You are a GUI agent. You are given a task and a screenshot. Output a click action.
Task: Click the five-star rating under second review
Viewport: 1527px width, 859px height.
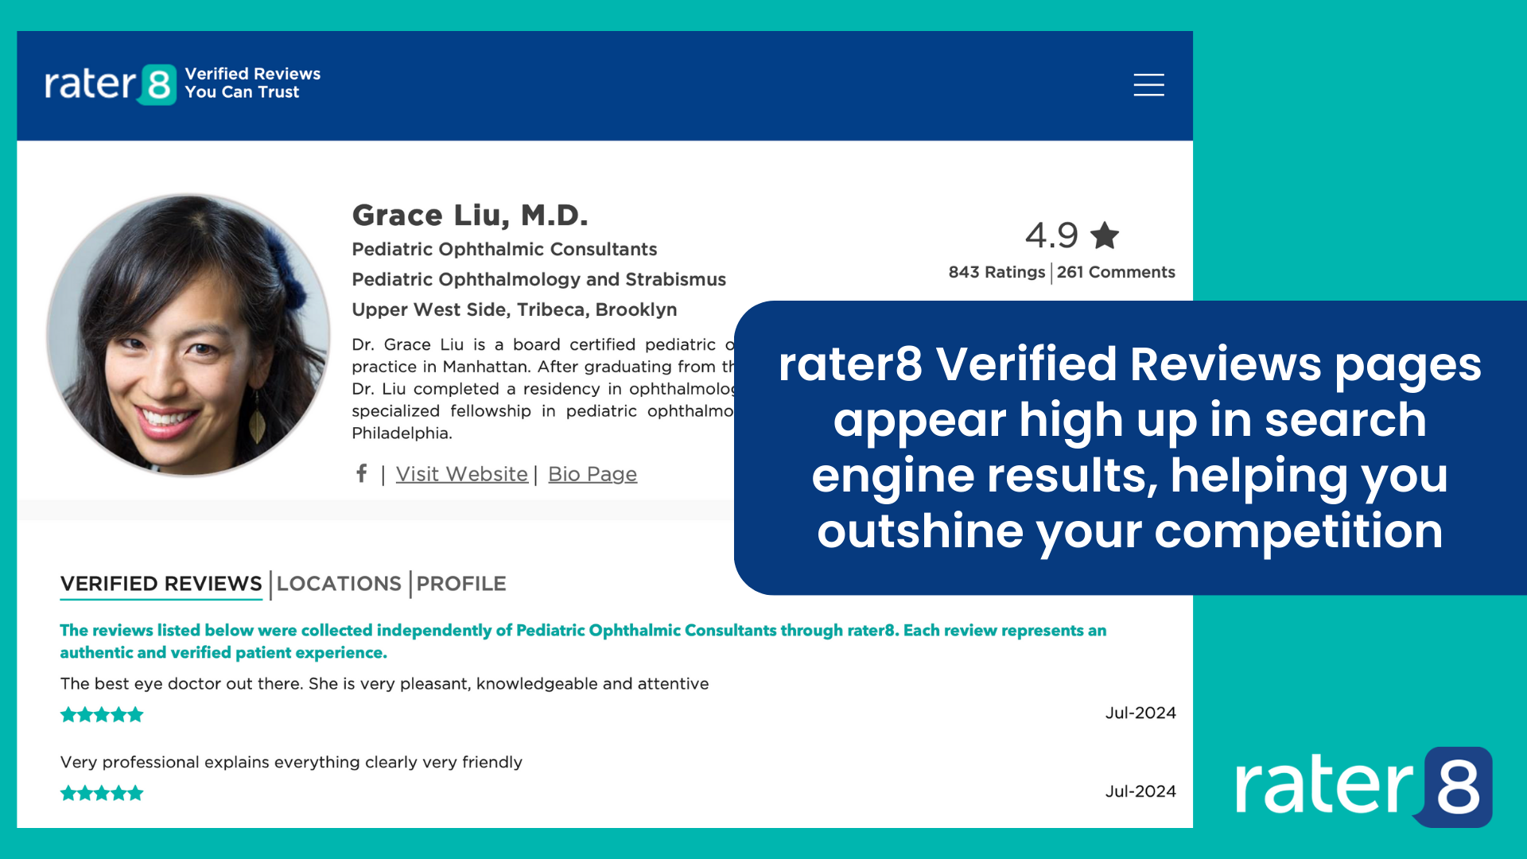[x=102, y=793]
